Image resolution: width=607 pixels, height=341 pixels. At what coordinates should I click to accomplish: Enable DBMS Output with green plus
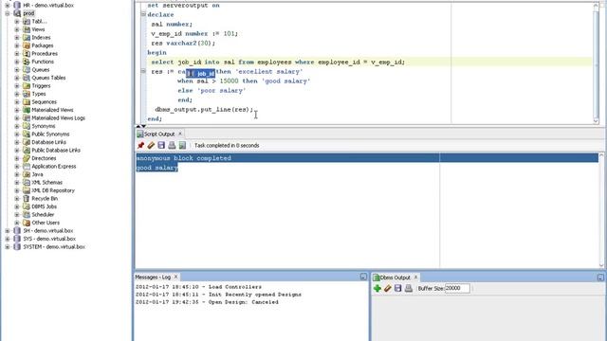377,288
